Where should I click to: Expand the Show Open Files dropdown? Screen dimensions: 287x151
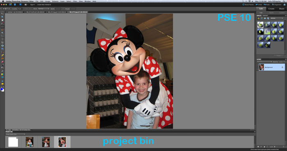tap(16, 134)
